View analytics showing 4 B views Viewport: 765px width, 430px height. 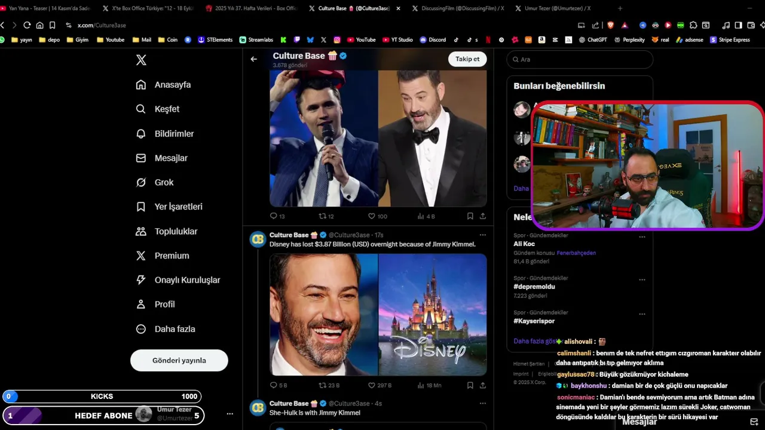[x=426, y=216]
